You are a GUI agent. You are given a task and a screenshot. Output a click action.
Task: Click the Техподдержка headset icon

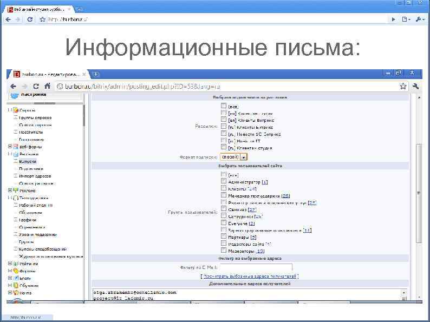pos(16,198)
